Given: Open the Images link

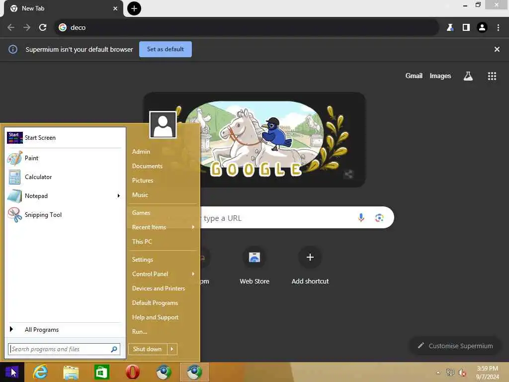Looking at the screenshot, I should (440, 76).
